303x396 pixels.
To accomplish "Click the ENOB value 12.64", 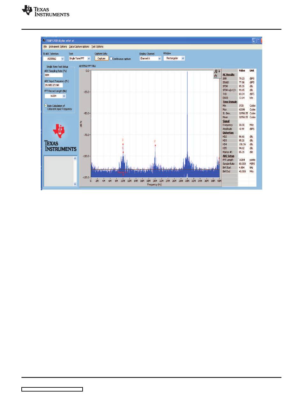I will click(242, 98).
